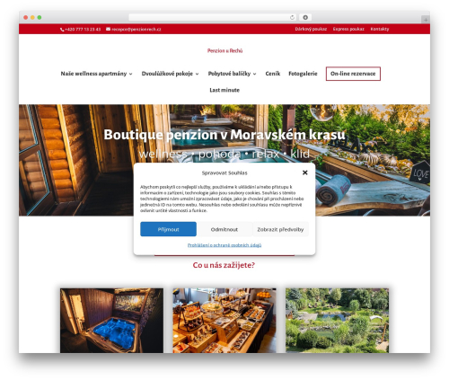Open the Pobytové balíčky menu item

[229, 74]
